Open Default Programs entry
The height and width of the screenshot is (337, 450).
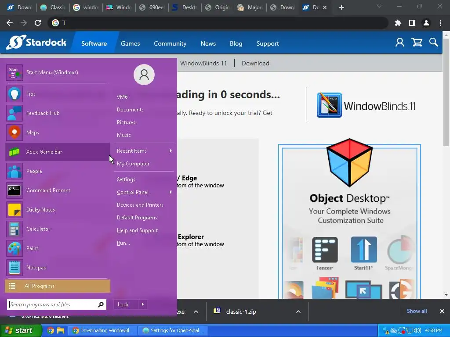[137, 218]
